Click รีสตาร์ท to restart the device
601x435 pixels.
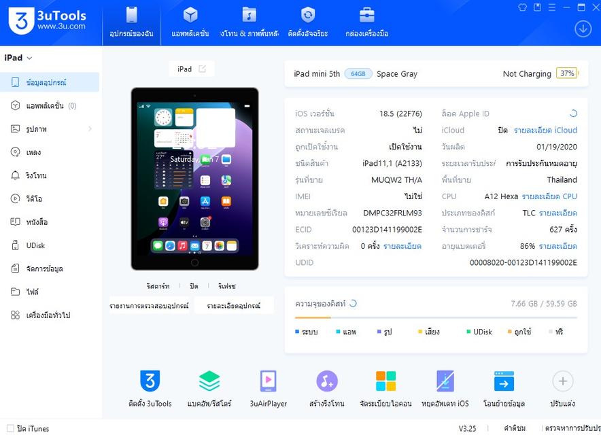158,286
